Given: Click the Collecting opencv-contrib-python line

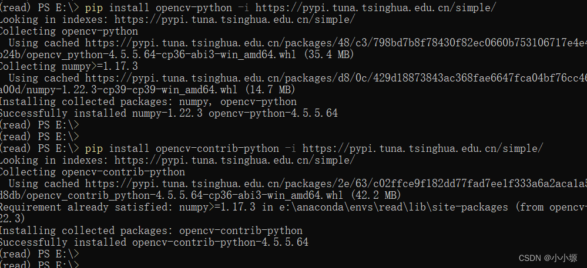Looking at the screenshot, I should pos(92,172).
